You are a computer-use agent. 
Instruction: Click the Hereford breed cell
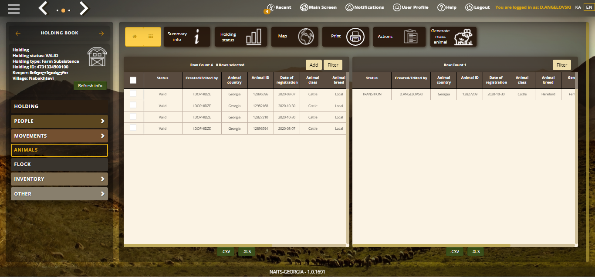pyautogui.click(x=548, y=94)
